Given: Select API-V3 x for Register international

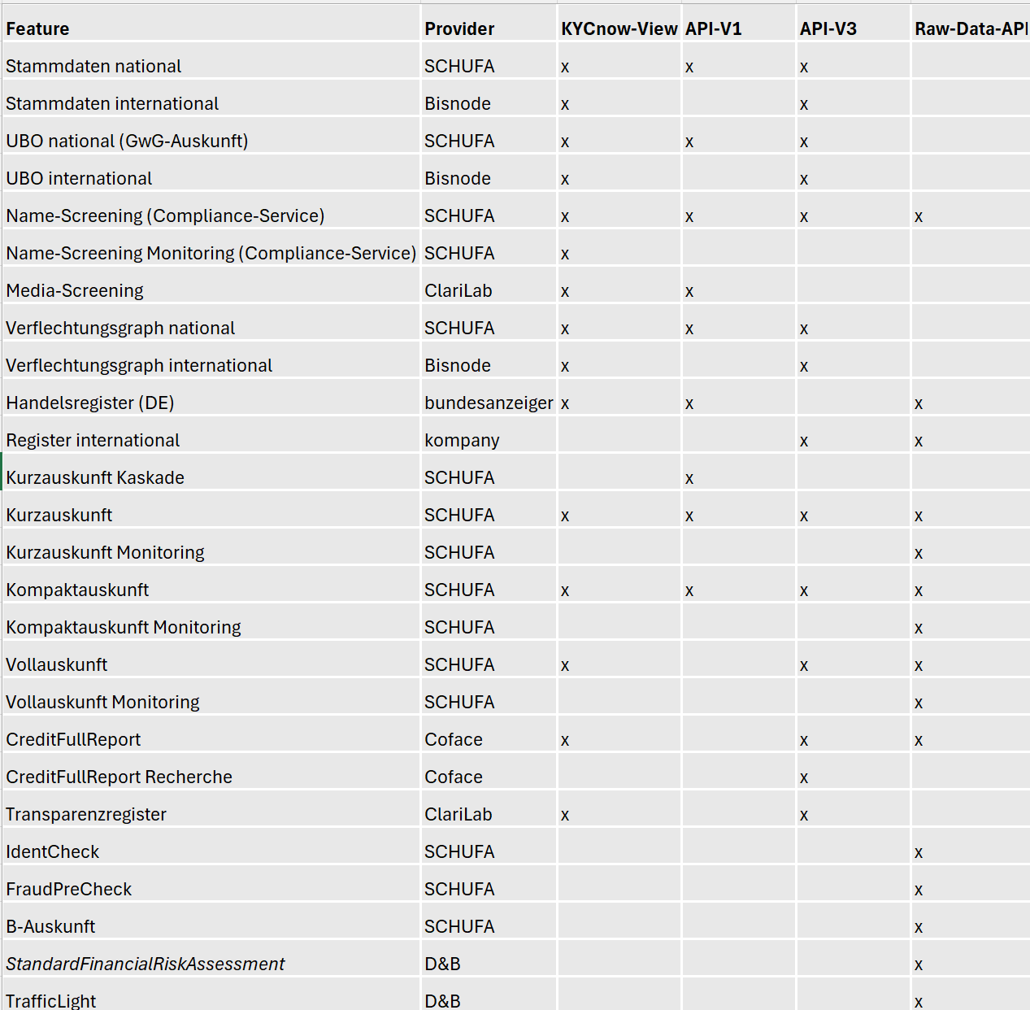Looking at the screenshot, I should pyautogui.click(x=804, y=442).
